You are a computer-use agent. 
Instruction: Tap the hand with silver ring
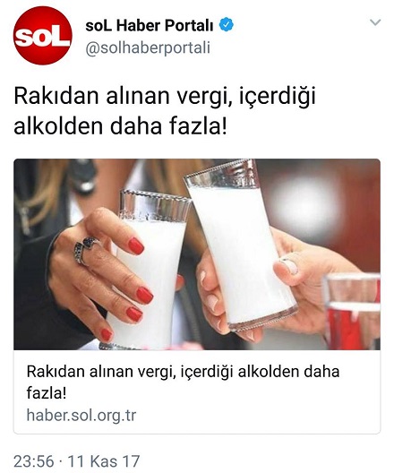tap(99, 274)
